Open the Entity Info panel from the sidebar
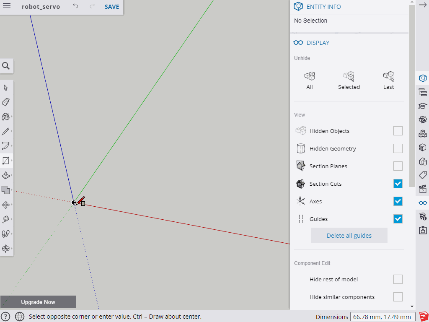The width and height of the screenshot is (429, 322). coord(423,78)
